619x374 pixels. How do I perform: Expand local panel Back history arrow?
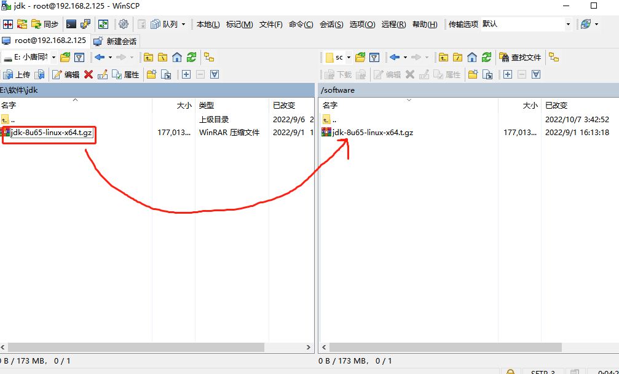pyautogui.click(x=111, y=58)
